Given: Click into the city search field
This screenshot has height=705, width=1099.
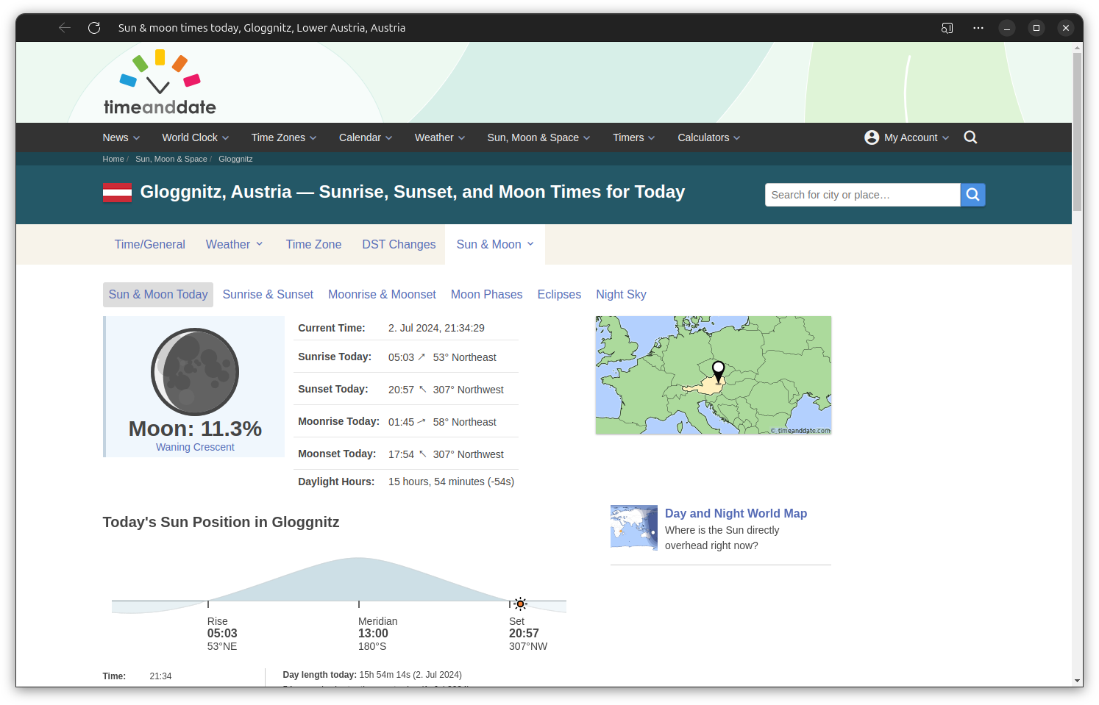Looking at the screenshot, I should [x=862, y=195].
